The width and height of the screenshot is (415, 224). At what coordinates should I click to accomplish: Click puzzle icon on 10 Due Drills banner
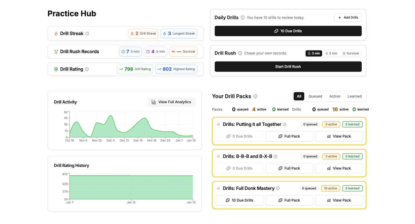(x=276, y=31)
